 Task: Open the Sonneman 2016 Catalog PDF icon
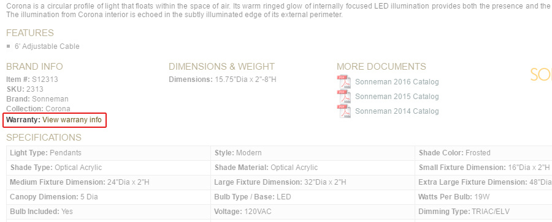pyautogui.click(x=343, y=82)
